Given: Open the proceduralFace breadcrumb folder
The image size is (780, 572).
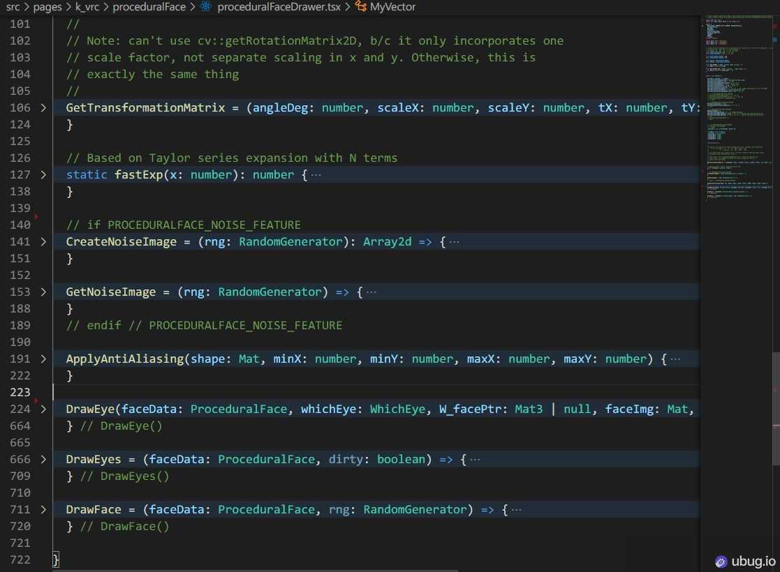Looking at the screenshot, I should pyautogui.click(x=149, y=7).
